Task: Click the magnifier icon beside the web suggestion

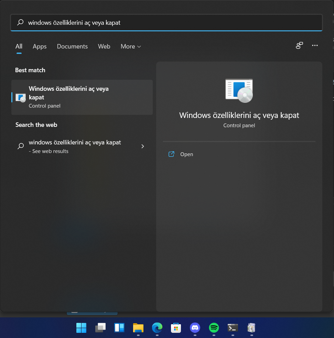Action: pos(21,146)
